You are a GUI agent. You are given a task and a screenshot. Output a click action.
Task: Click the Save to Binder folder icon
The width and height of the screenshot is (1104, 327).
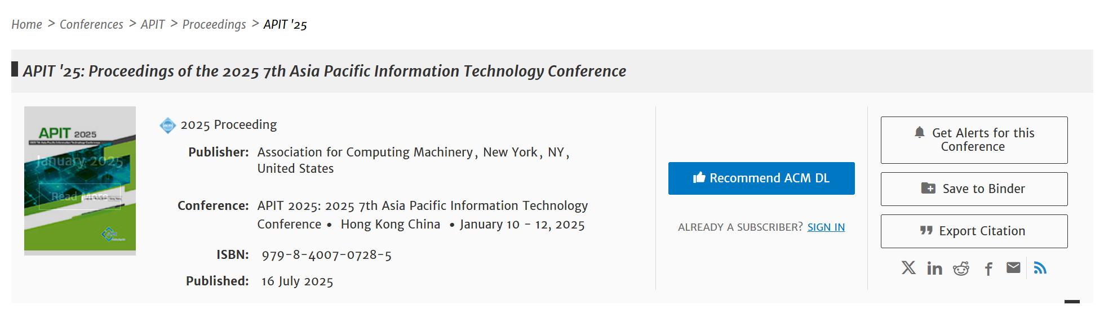click(x=928, y=188)
